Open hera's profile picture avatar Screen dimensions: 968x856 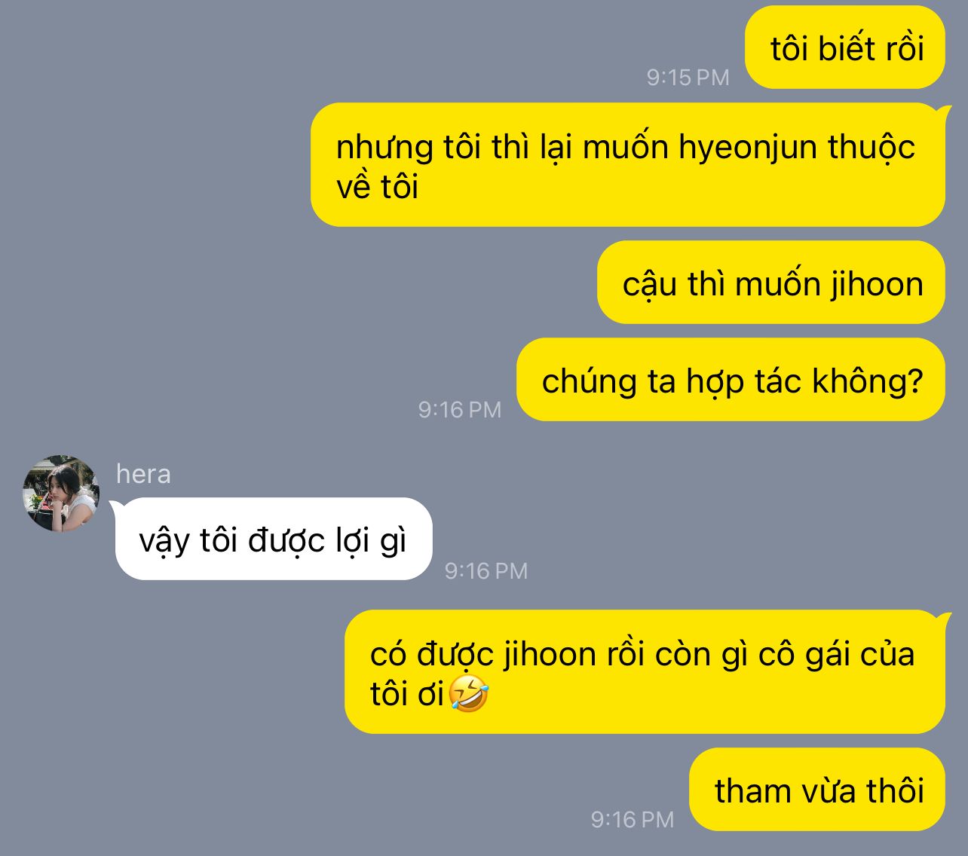coord(61,494)
